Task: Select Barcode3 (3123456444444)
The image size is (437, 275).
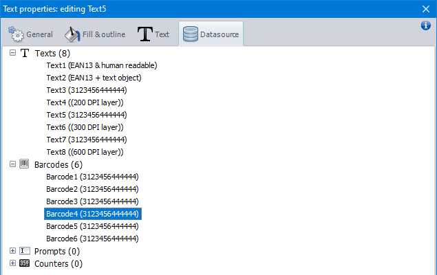Action: (92, 201)
